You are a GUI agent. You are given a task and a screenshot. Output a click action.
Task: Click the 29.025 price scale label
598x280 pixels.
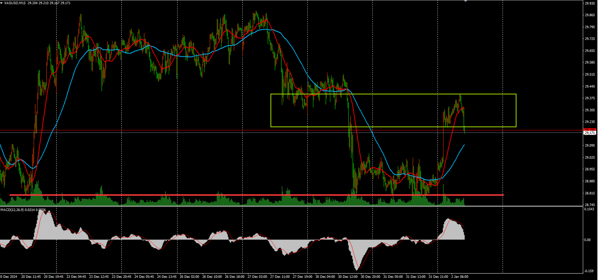[x=590, y=157]
